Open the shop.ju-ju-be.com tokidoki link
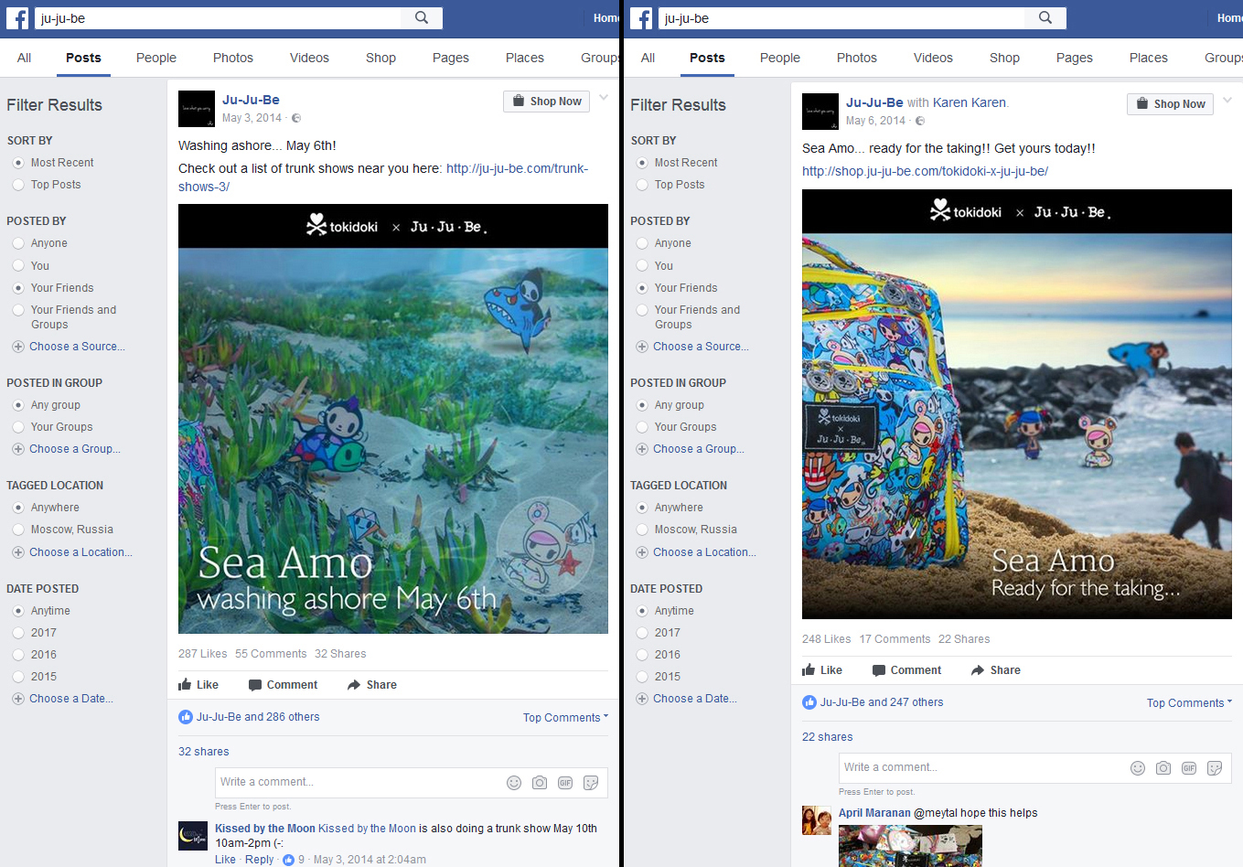 click(x=925, y=171)
